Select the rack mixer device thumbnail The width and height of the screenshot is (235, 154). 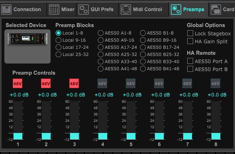[27, 38]
